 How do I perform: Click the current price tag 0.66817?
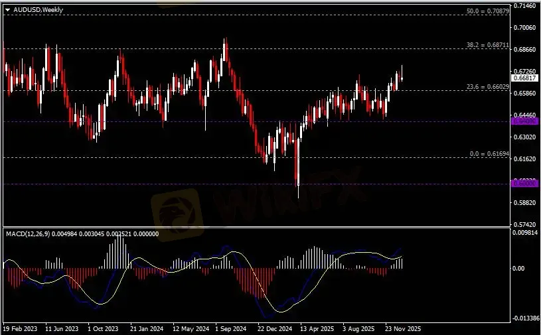[x=523, y=78]
